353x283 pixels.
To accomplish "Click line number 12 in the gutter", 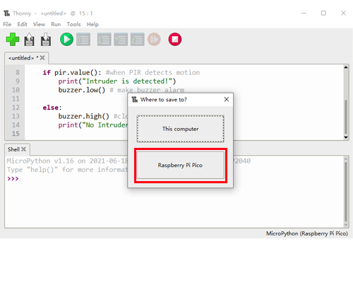I will [x=16, y=108].
